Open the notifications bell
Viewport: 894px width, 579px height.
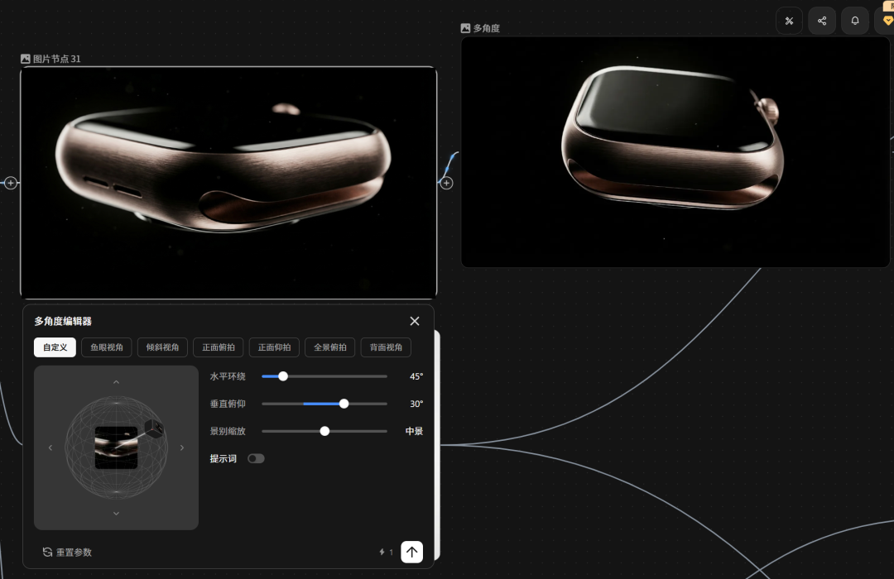click(x=855, y=21)
